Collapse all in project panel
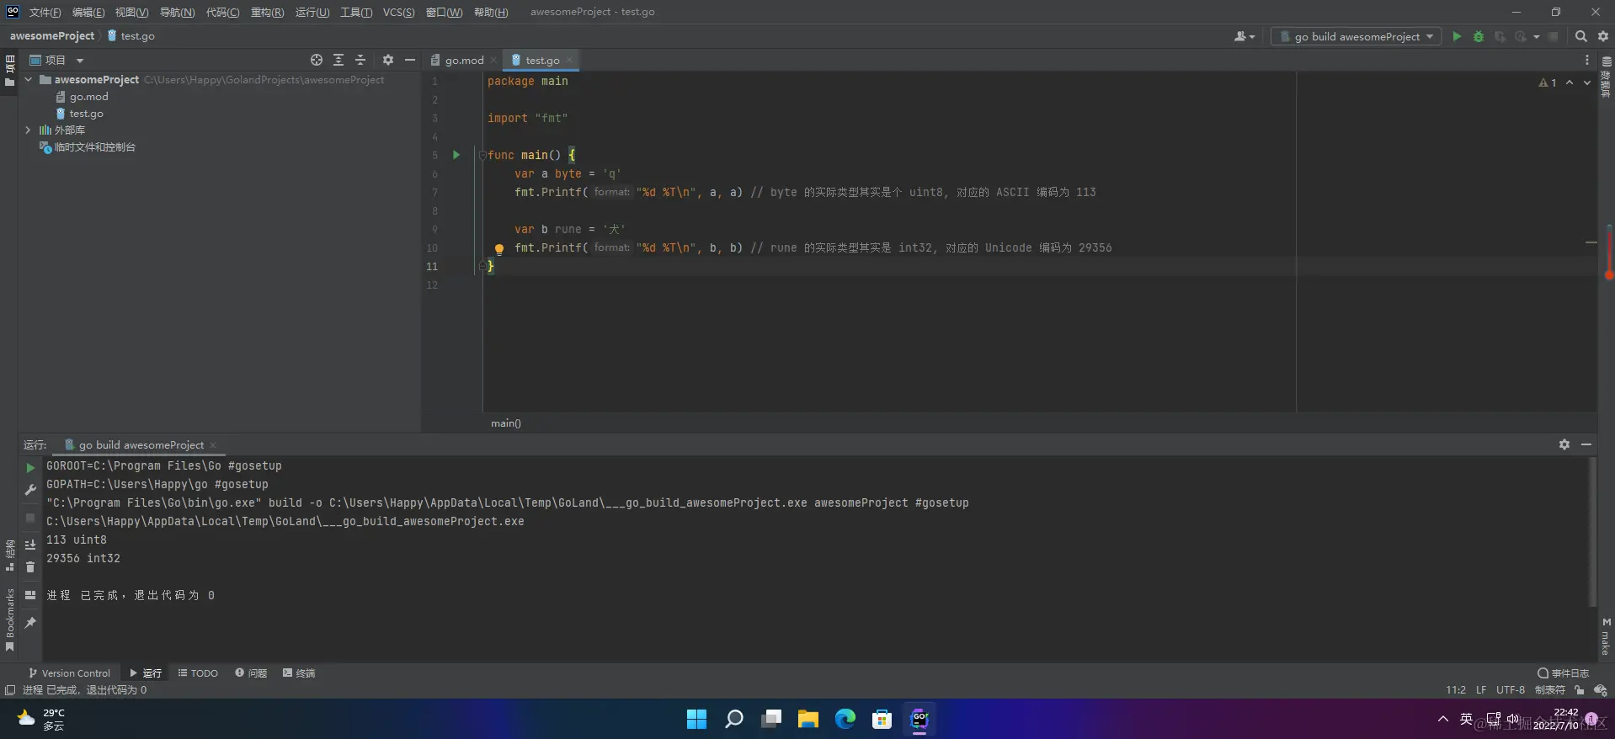This screenshot has height=739, width=1615. coord(360,60)
